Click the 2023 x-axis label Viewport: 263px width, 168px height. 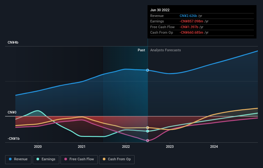(x=170, y=147)
